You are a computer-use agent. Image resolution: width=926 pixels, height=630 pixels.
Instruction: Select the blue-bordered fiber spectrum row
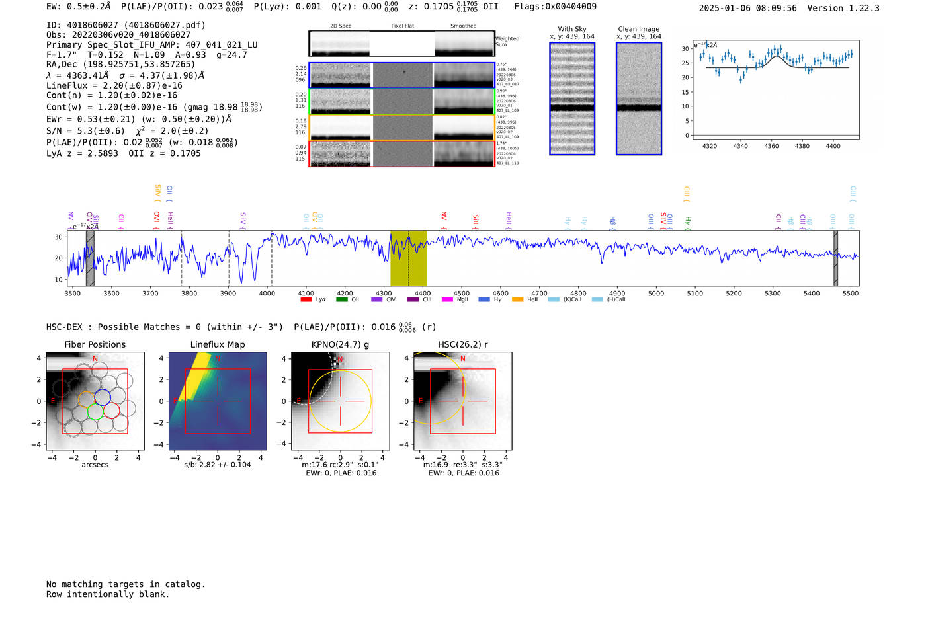401,75
